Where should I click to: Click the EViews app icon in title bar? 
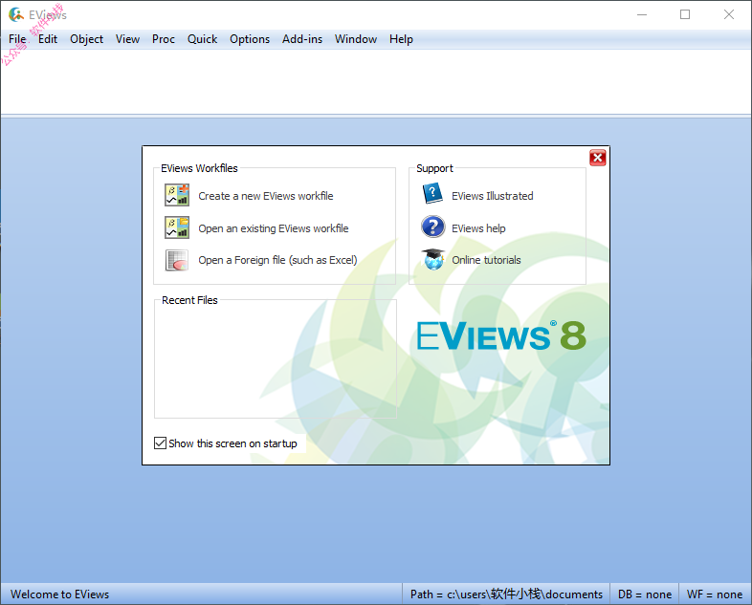tap(16, 15)
